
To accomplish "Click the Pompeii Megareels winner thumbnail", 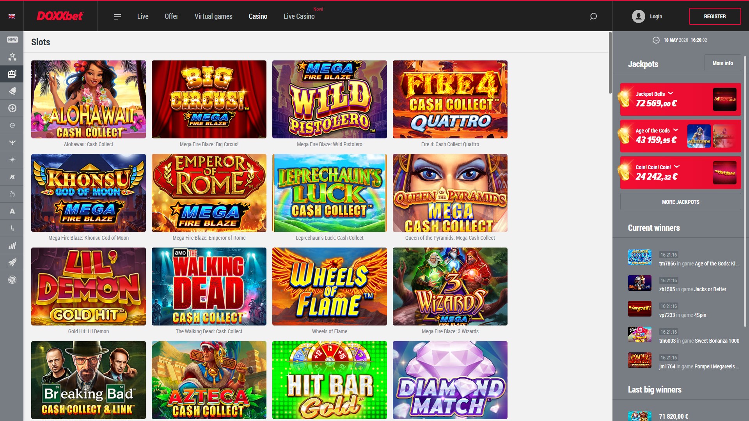I will pos(640,360).
